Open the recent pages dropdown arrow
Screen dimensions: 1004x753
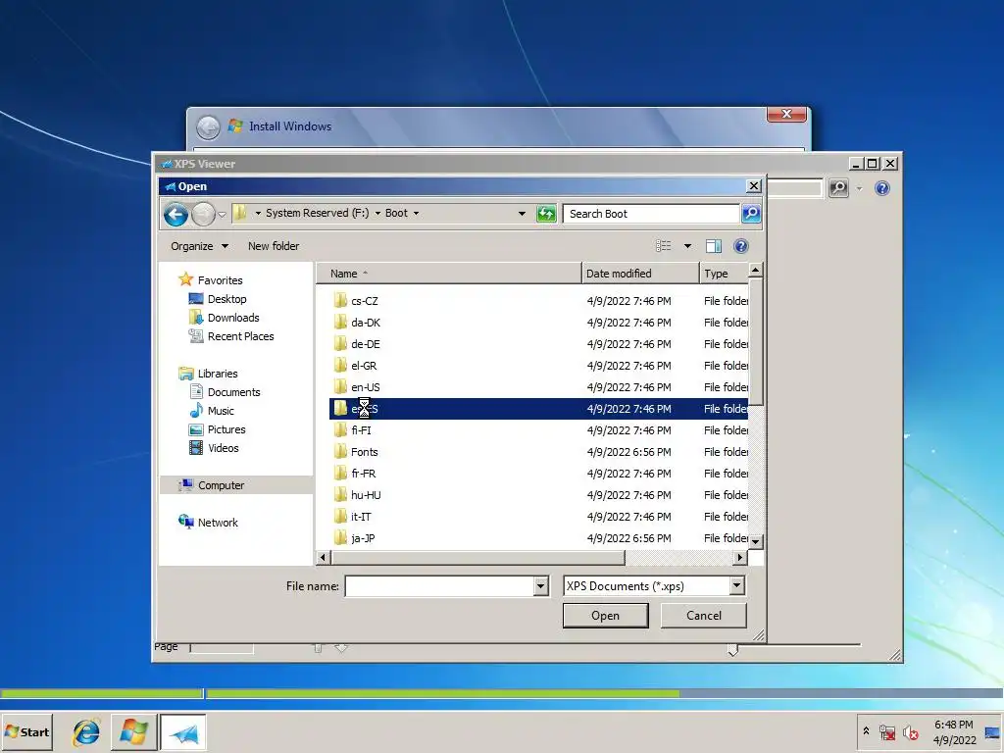223,215
